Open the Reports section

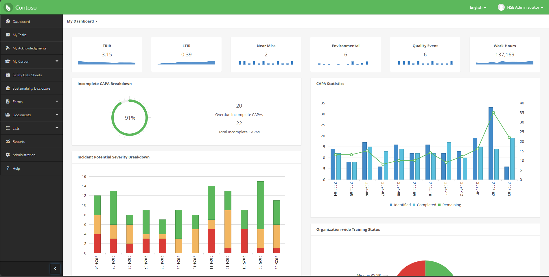(19, 141)
